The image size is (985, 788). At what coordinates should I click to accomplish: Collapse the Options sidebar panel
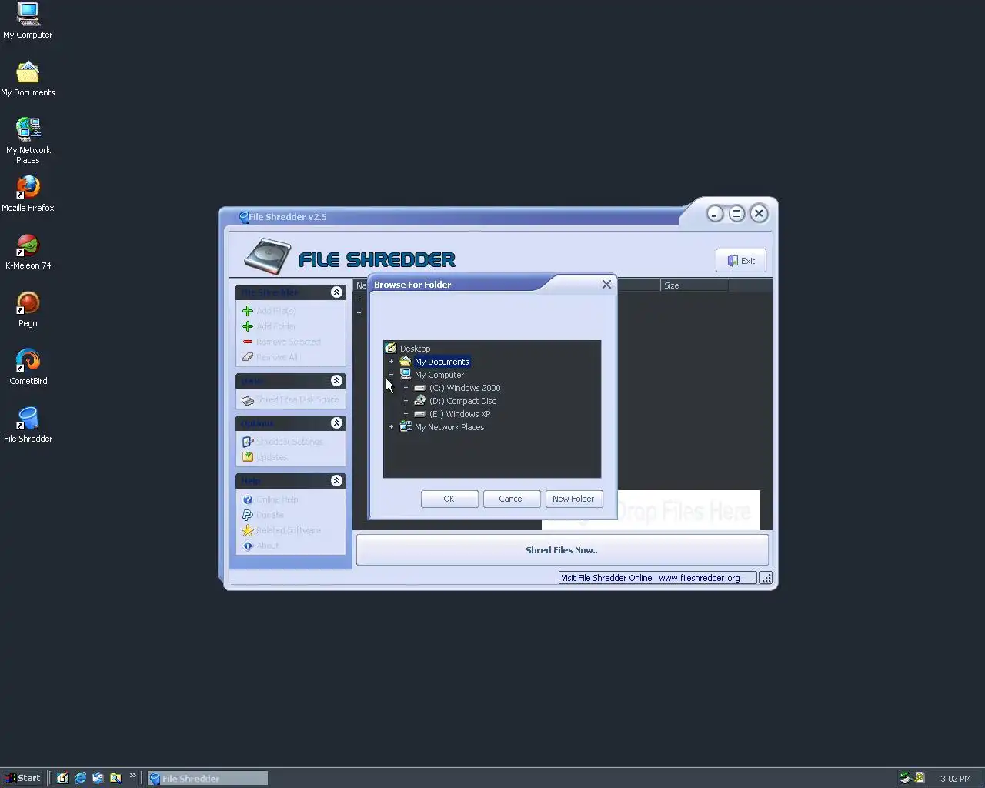click(336, 423)
